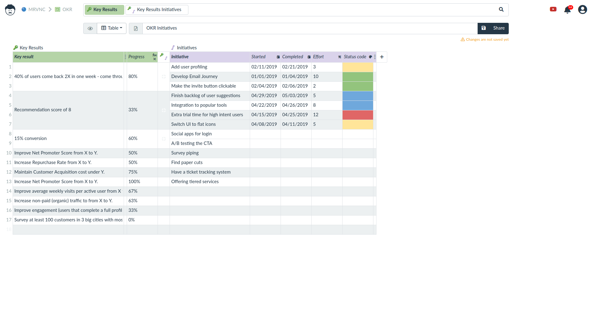Open Status code column drag handle menu
Image resolution: width=592 pixels, height=333 pixels.
(x=375, y=57)
